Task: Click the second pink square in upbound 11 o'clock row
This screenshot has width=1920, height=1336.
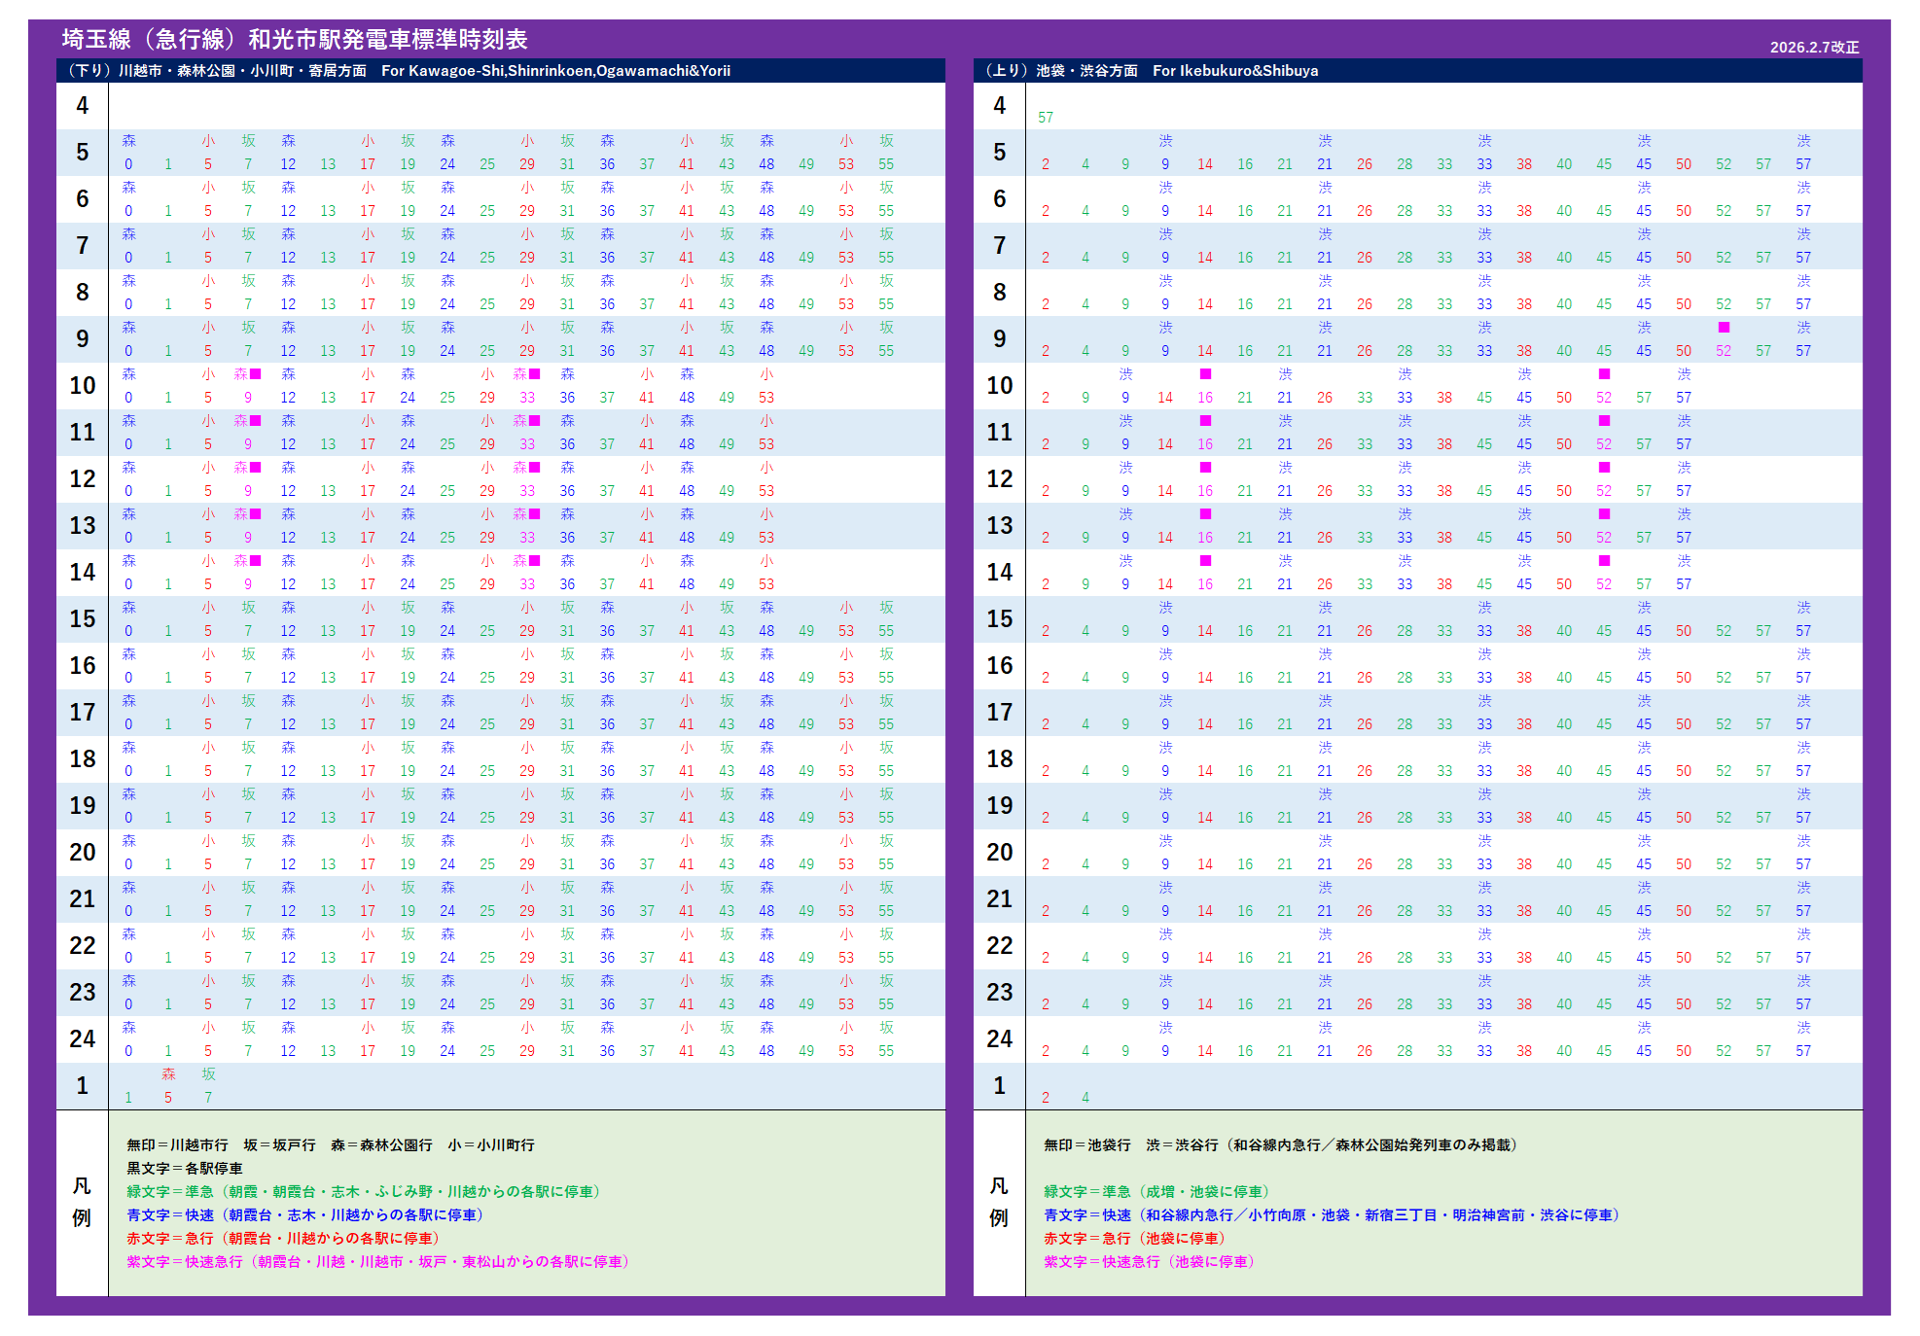Action: 1604,421
